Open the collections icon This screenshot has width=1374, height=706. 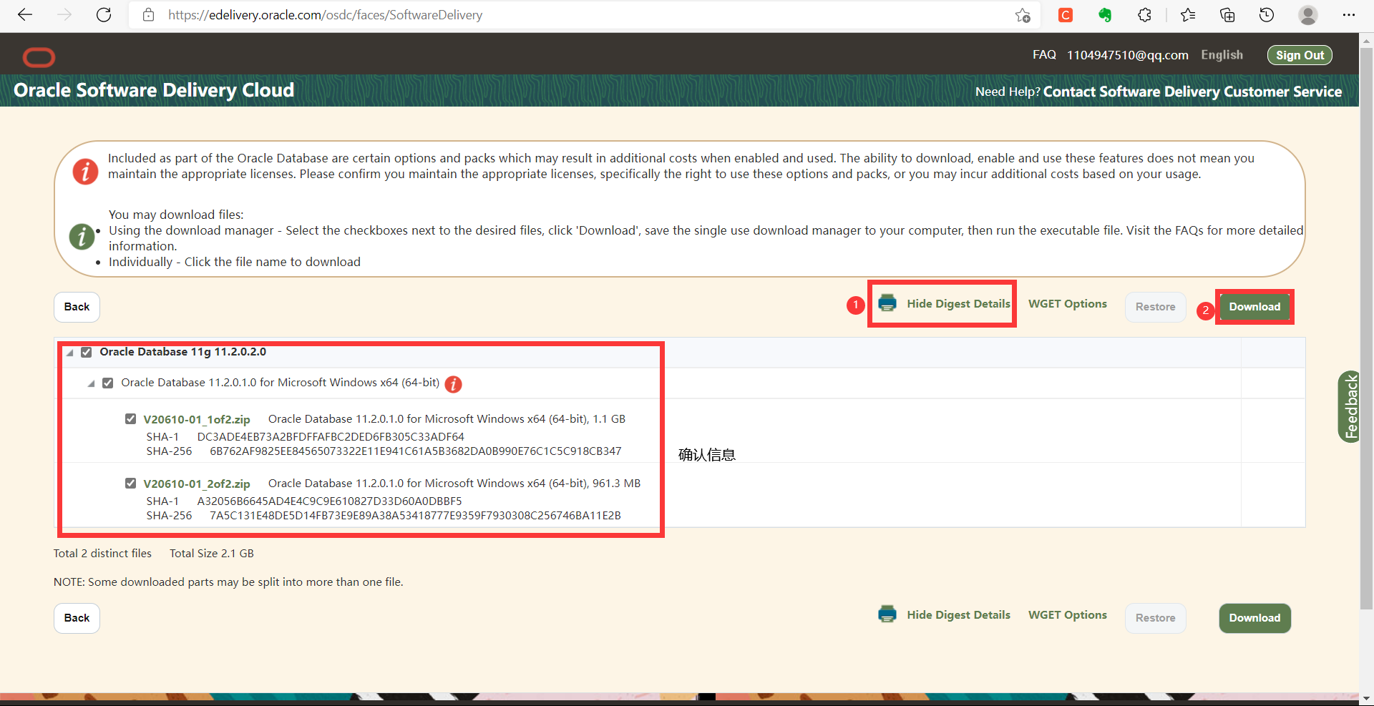point(1227,15)
